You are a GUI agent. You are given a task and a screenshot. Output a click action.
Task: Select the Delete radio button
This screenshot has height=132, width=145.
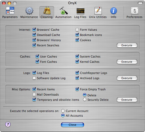(85, 95)
